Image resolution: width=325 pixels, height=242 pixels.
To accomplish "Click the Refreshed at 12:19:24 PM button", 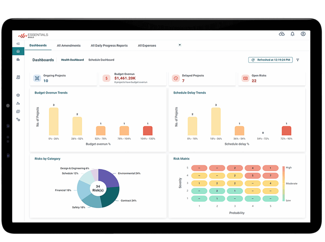I will (270, 60).
